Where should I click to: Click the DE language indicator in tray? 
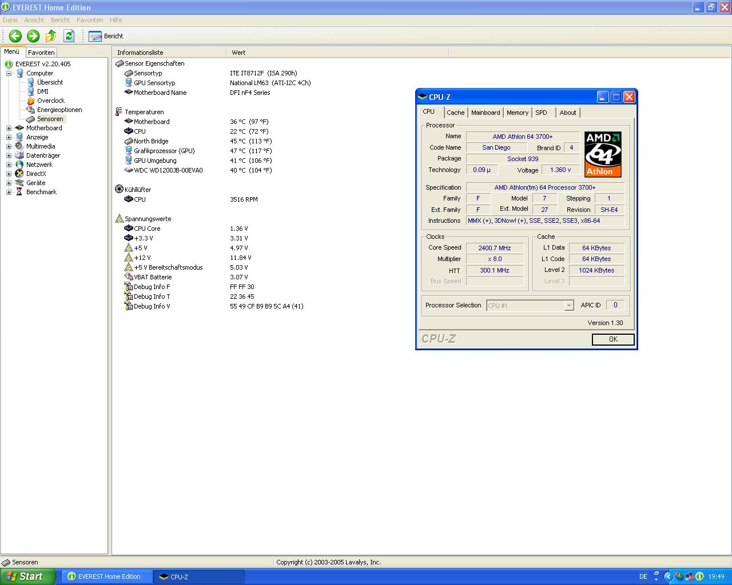click(x=643, y=576)
